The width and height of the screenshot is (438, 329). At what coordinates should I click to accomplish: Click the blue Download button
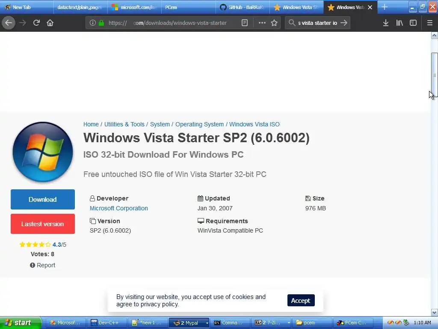(43, 200)
